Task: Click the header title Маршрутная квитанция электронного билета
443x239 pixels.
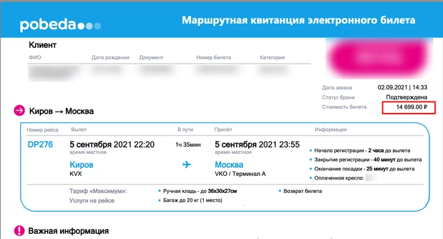Action: [x=298, y=20]
